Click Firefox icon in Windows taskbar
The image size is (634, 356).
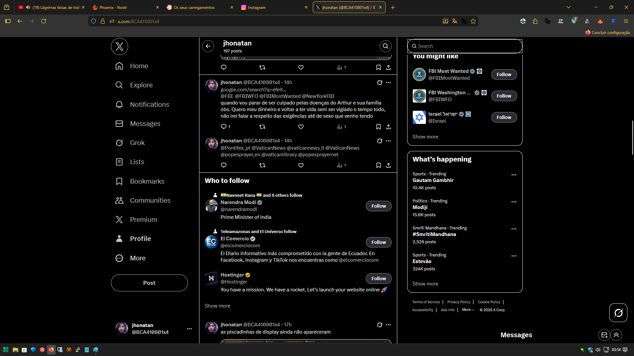click(51, 350)
